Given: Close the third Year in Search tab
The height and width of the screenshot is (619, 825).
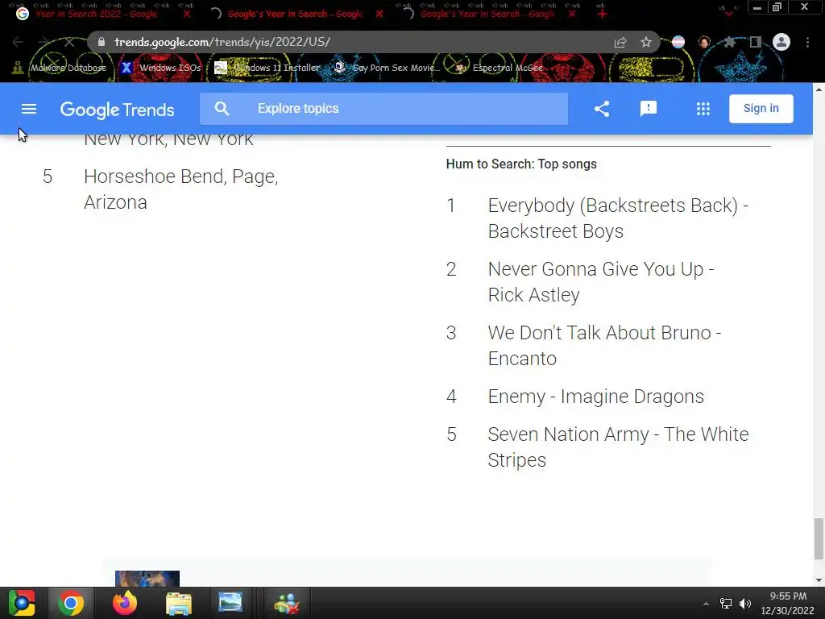Looking at the screenshot, I should tap(572, 14).
